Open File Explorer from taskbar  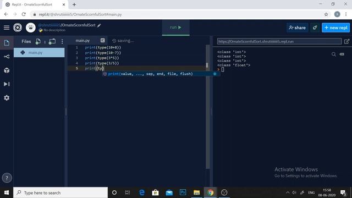tap(197, 193)
